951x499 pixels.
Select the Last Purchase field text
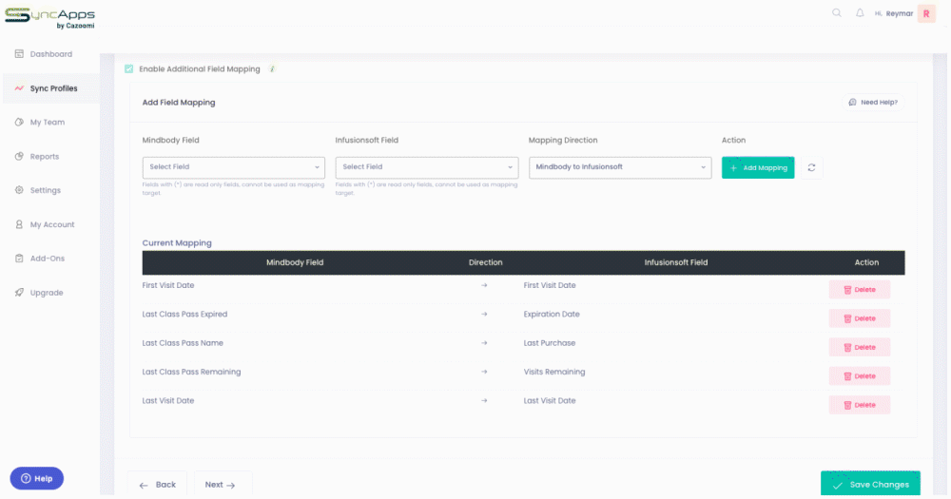(550, 343)
